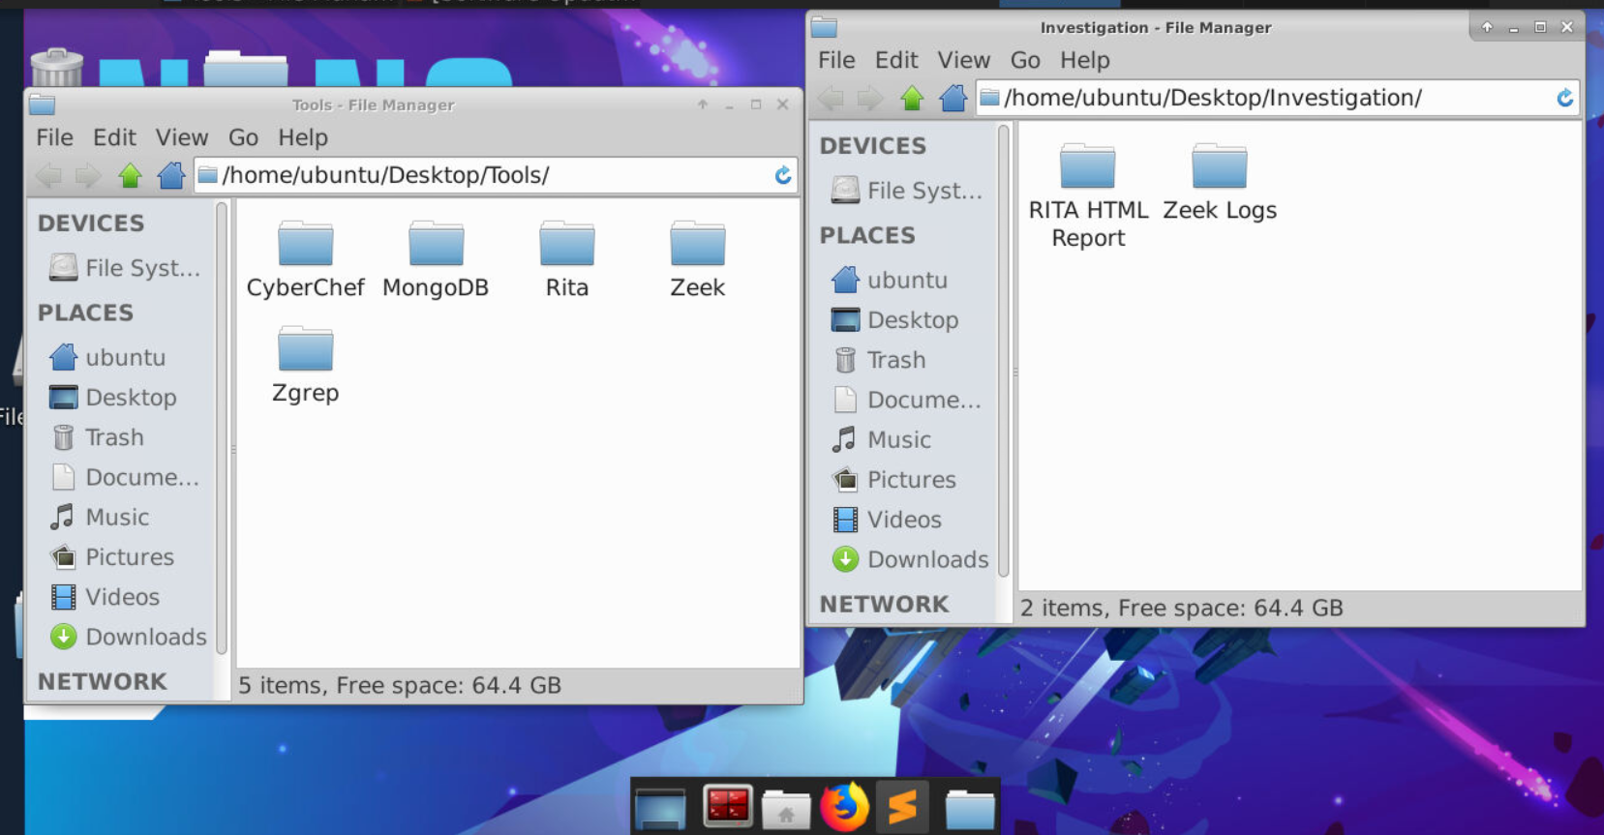Go back in Tools window

tap(48, 175)
